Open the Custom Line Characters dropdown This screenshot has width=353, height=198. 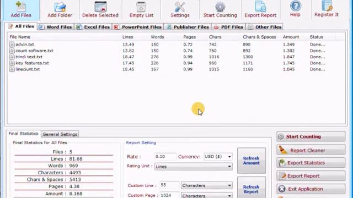[207, 185]
